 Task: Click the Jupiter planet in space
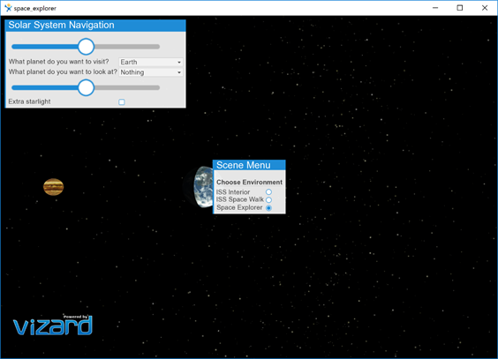coord(53,187)
